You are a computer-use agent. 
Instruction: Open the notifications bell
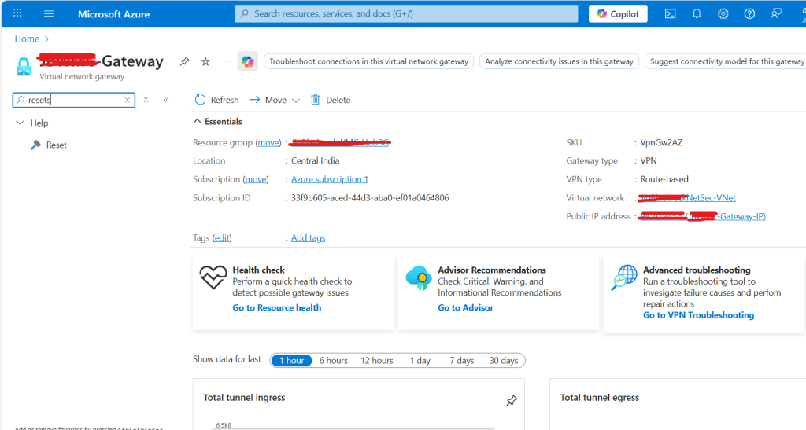click(697, 14)
